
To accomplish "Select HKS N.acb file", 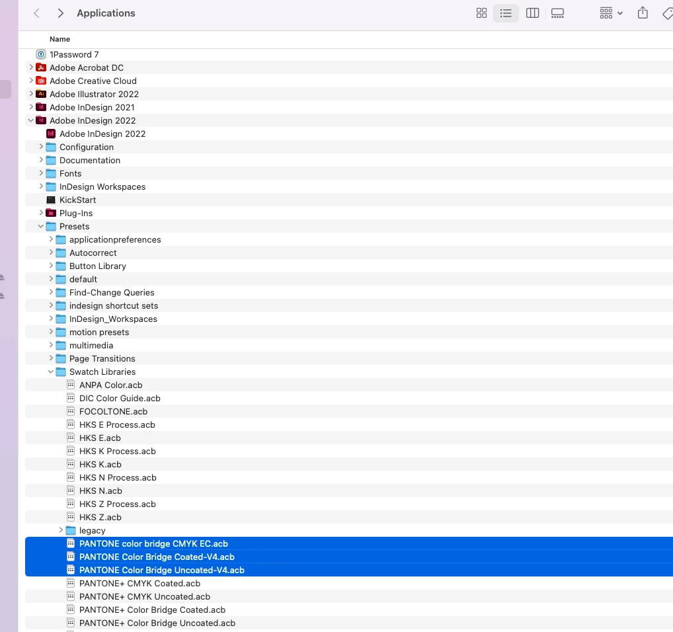I will coord(349,491).
